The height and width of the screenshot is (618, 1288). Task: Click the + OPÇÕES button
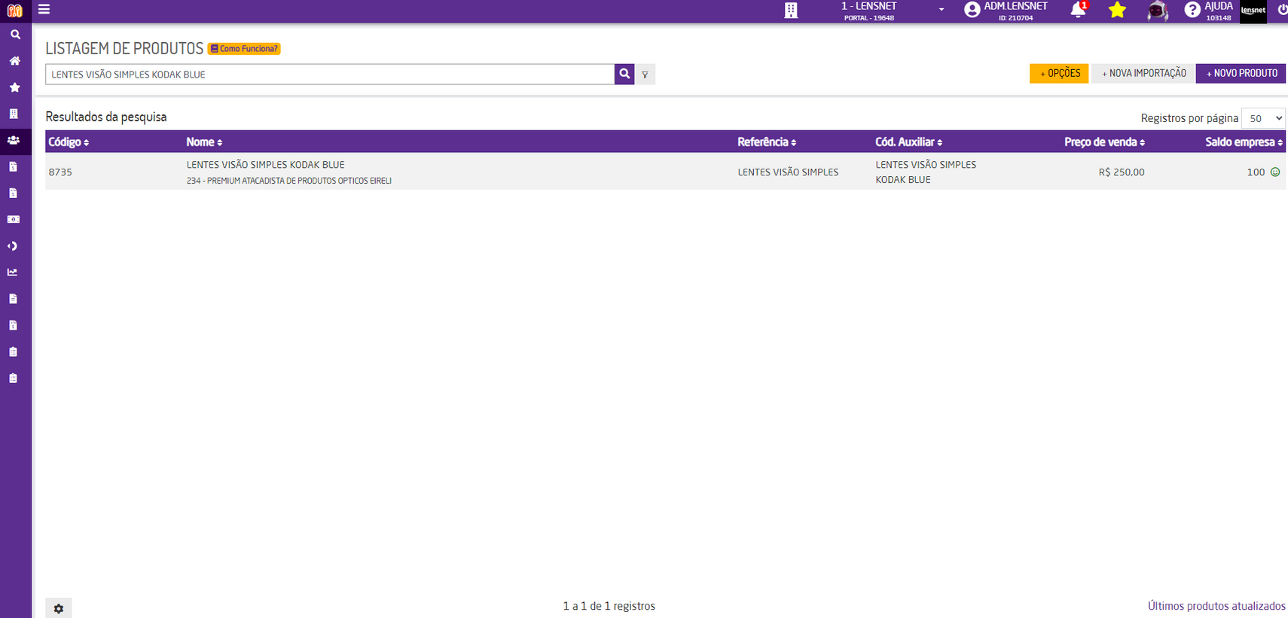(x=1058, y=73)
